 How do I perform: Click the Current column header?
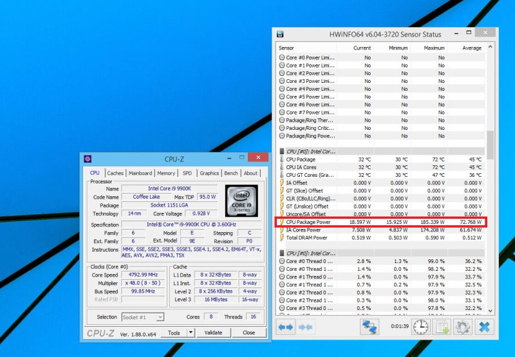coord(355,48)
